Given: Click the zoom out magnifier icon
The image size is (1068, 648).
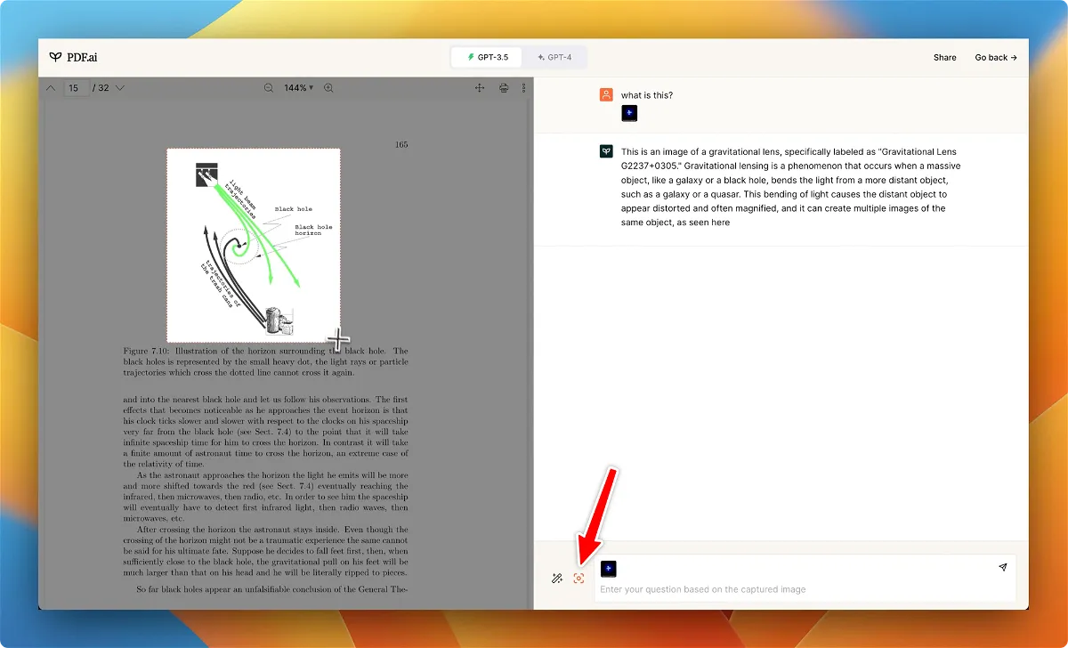Looking at the screenshot, I should [x=269, y=88].
